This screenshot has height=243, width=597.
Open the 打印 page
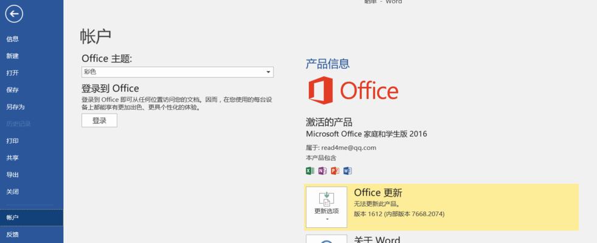click(32, 141)
